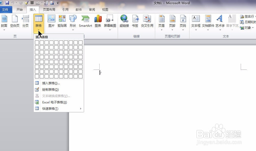The image size is (256, 151).
Task: Choose 插入表格(I)... from the table menu
Action: (x=59, y=83)
